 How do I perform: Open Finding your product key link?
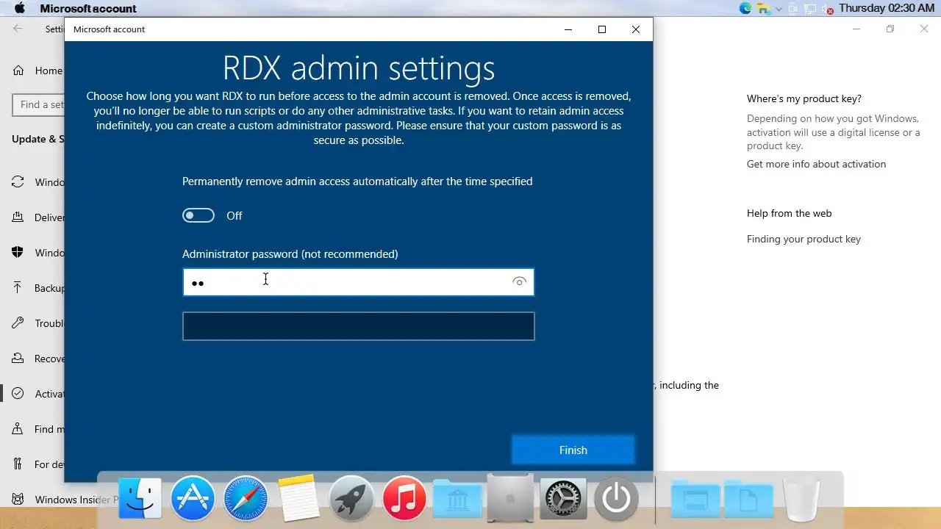pyautogui.click(x=804, y=239)
